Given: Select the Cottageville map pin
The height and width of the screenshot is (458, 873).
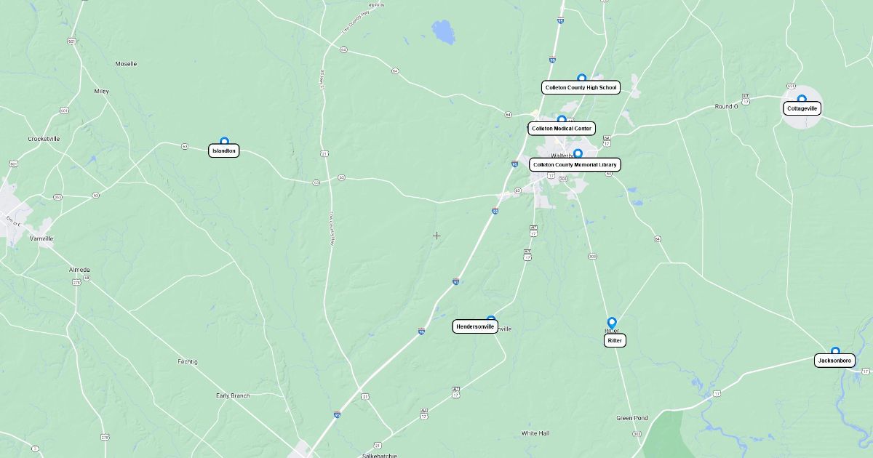Looking at the screenshot, I should pos(802,99).
